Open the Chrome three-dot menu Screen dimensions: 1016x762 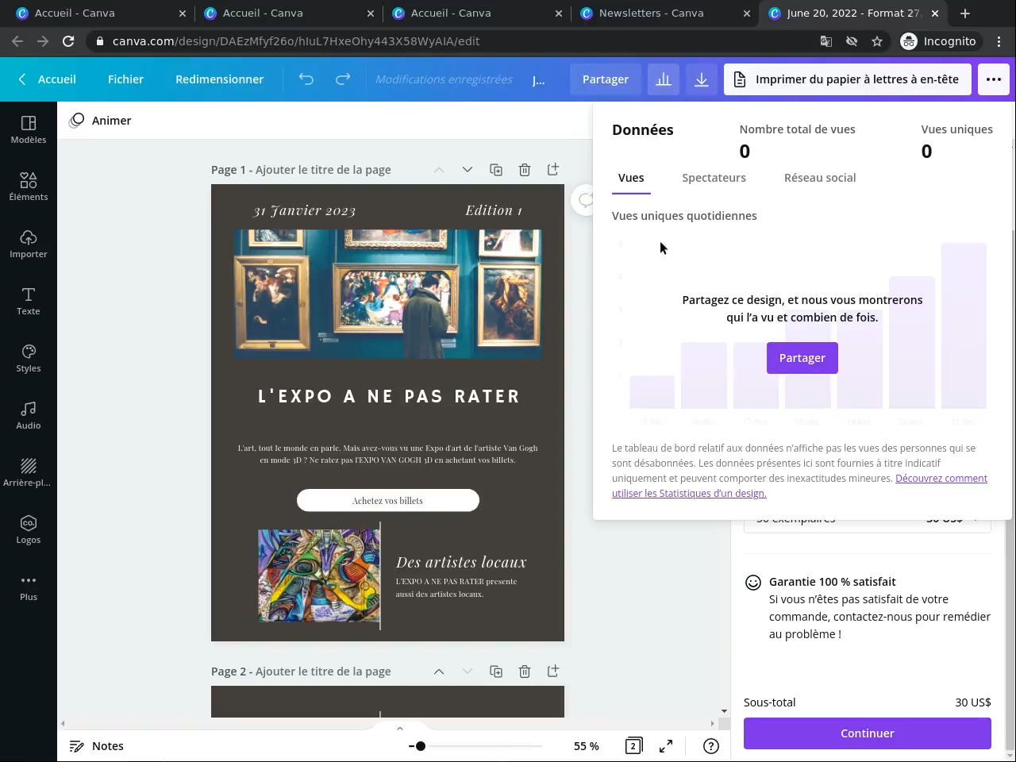point(999,41)
